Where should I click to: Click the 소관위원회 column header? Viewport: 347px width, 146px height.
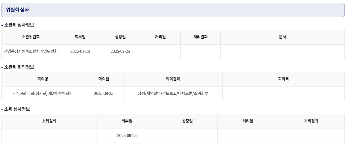[31, 37]
